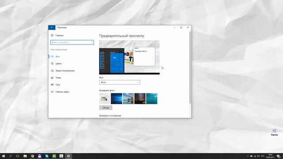Launch Google Chrome from the taskbar
Screen dimensions: 283x159
[x=32, y=156]
